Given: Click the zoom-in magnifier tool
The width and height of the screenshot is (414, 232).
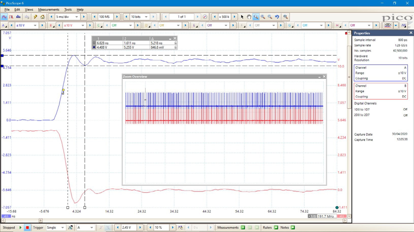Looking at the screenshot, I should click(x=263, y=17).
